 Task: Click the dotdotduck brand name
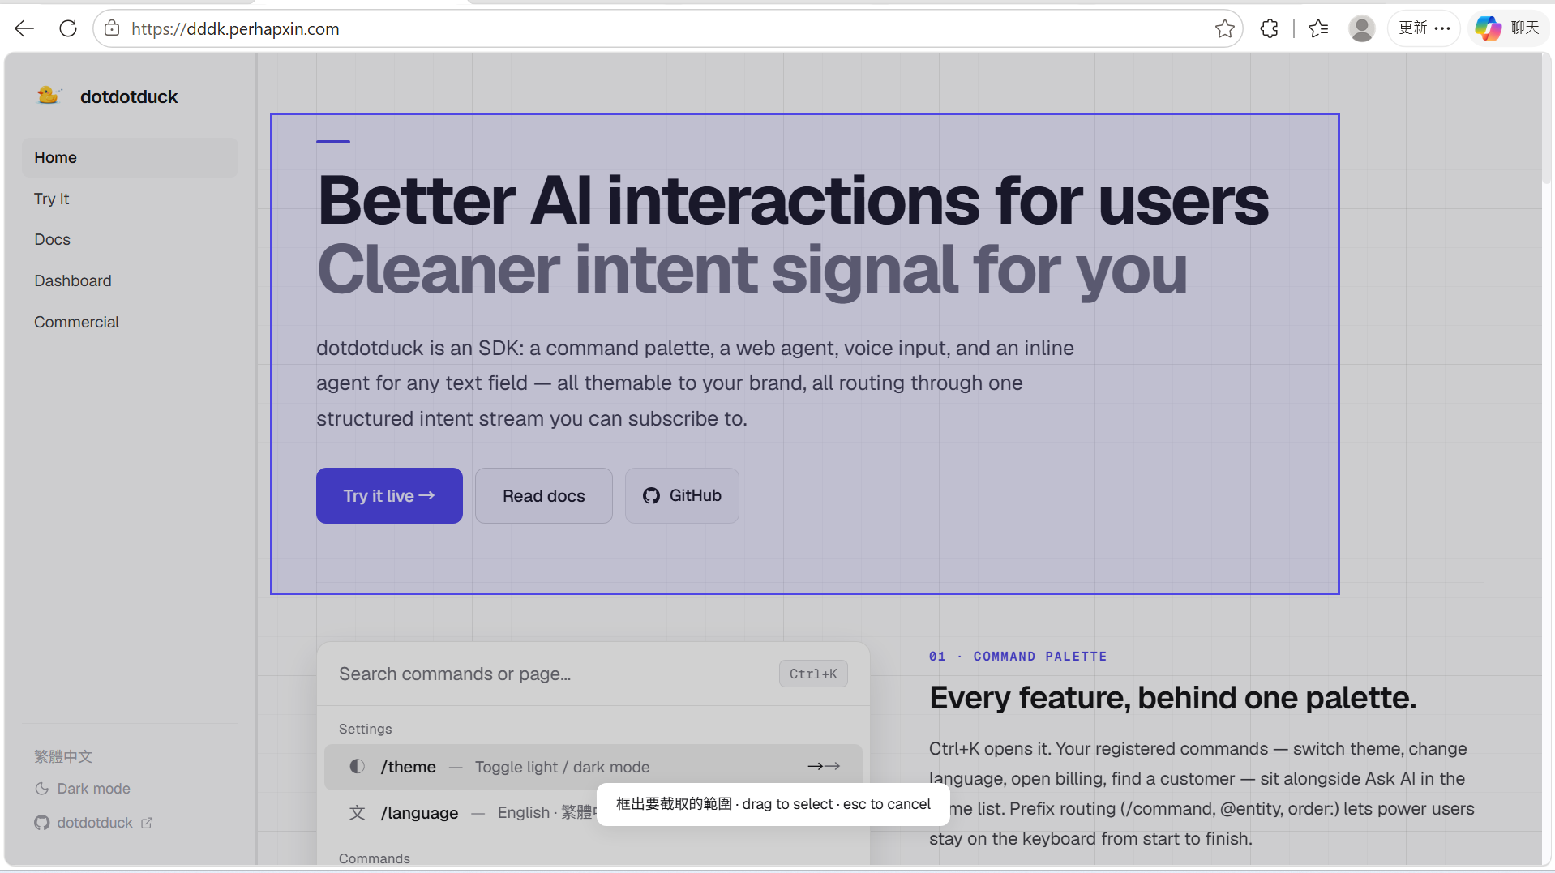tap(129, 96)
